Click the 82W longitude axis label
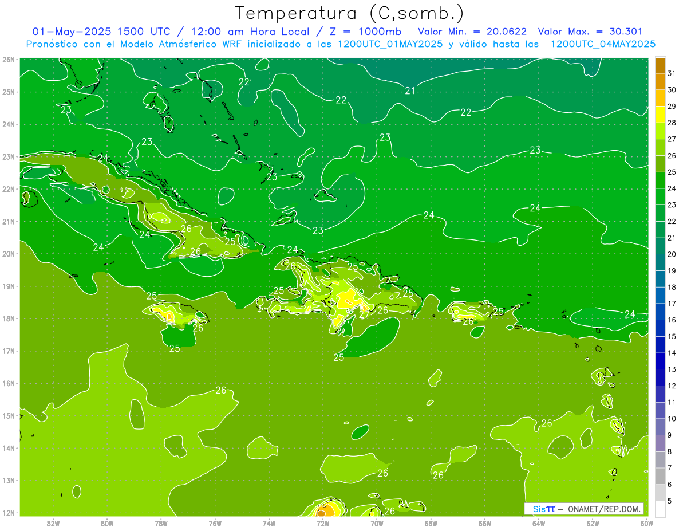687x531 pixels. click(x=53, y=523)
